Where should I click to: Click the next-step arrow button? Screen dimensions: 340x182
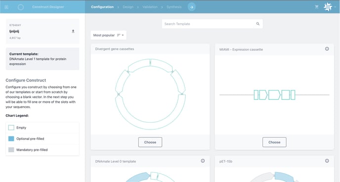(192, 7)
